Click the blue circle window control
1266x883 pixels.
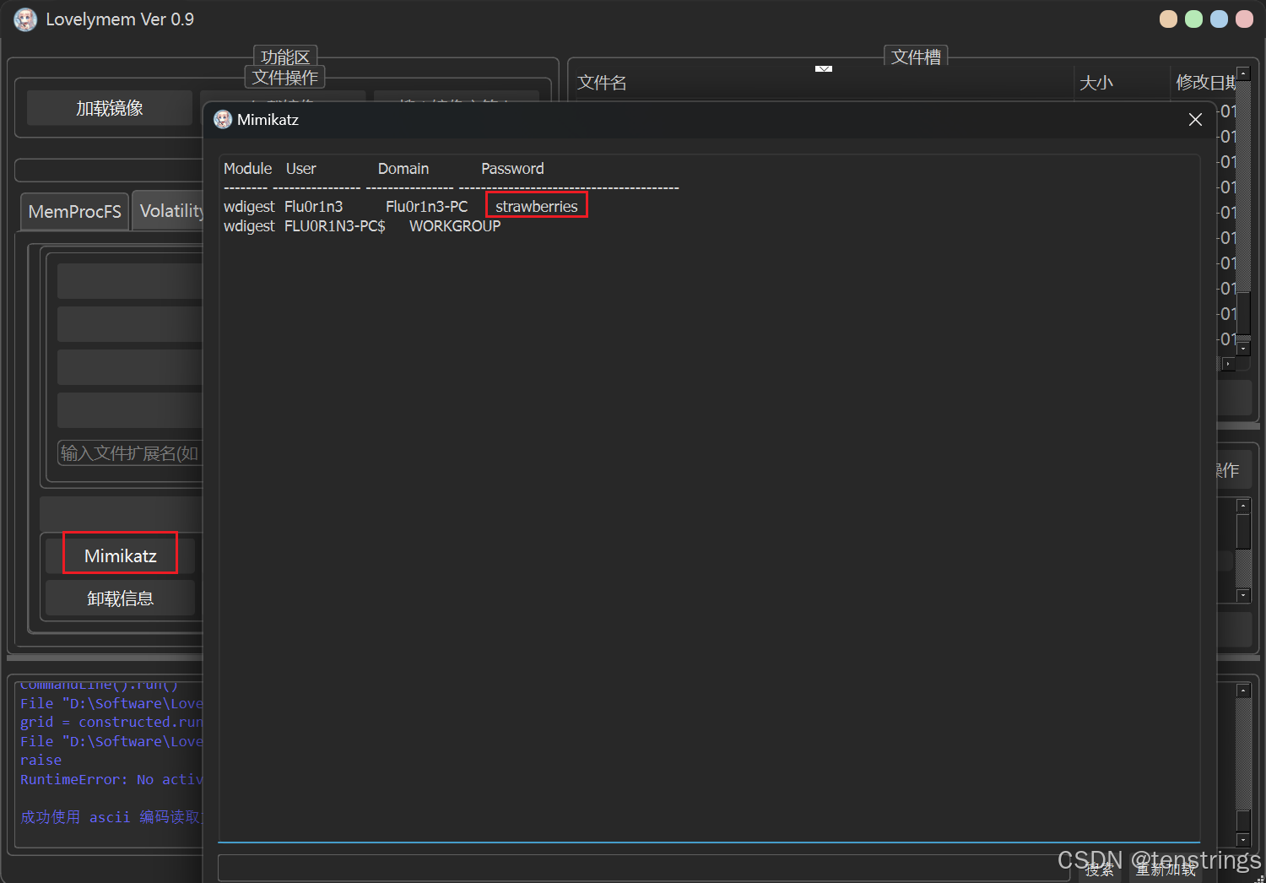click(1219, 19)
